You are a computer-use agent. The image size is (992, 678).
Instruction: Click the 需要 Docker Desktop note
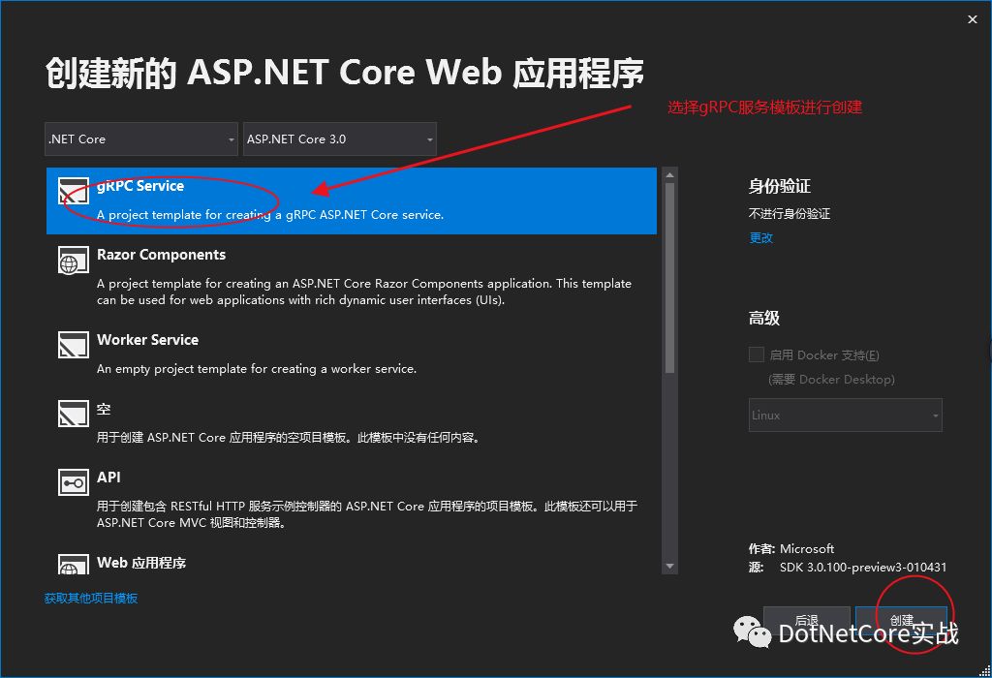tap(831, 379)
